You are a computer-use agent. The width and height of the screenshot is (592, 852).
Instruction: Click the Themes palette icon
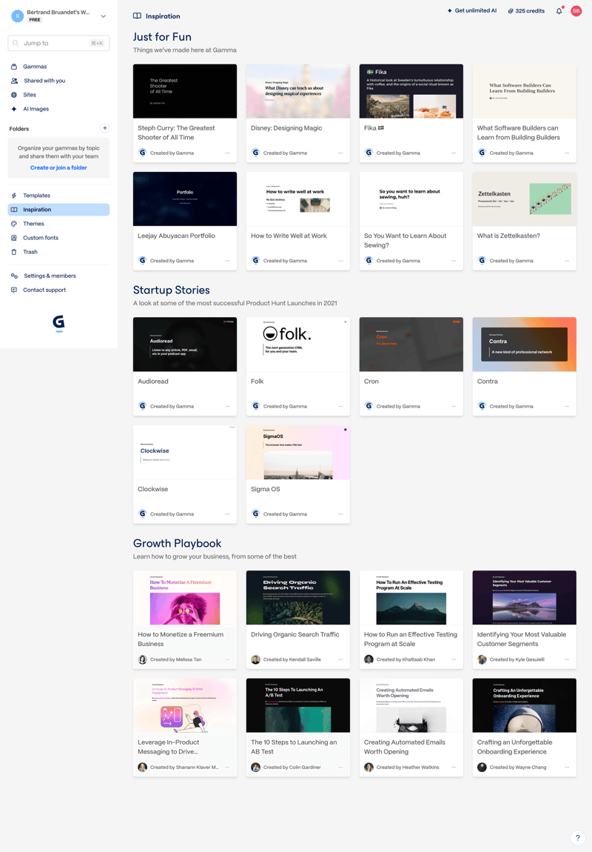pyautogui.click(x=14, y=224)
